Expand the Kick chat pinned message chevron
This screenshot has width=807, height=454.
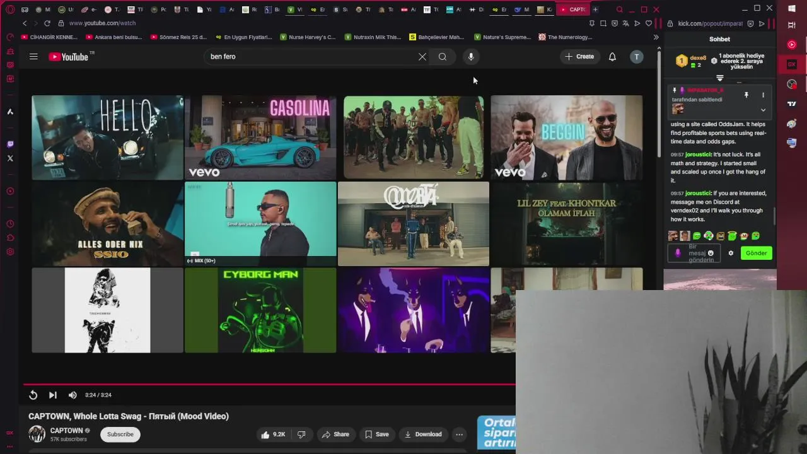click(763, 110)
